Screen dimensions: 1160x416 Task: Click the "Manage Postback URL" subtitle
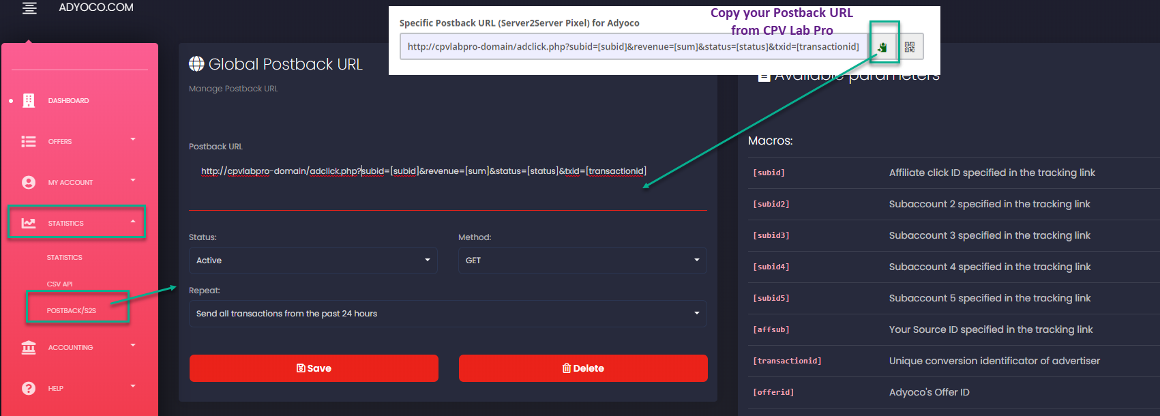pyautogui.click(x=233, y=89)
